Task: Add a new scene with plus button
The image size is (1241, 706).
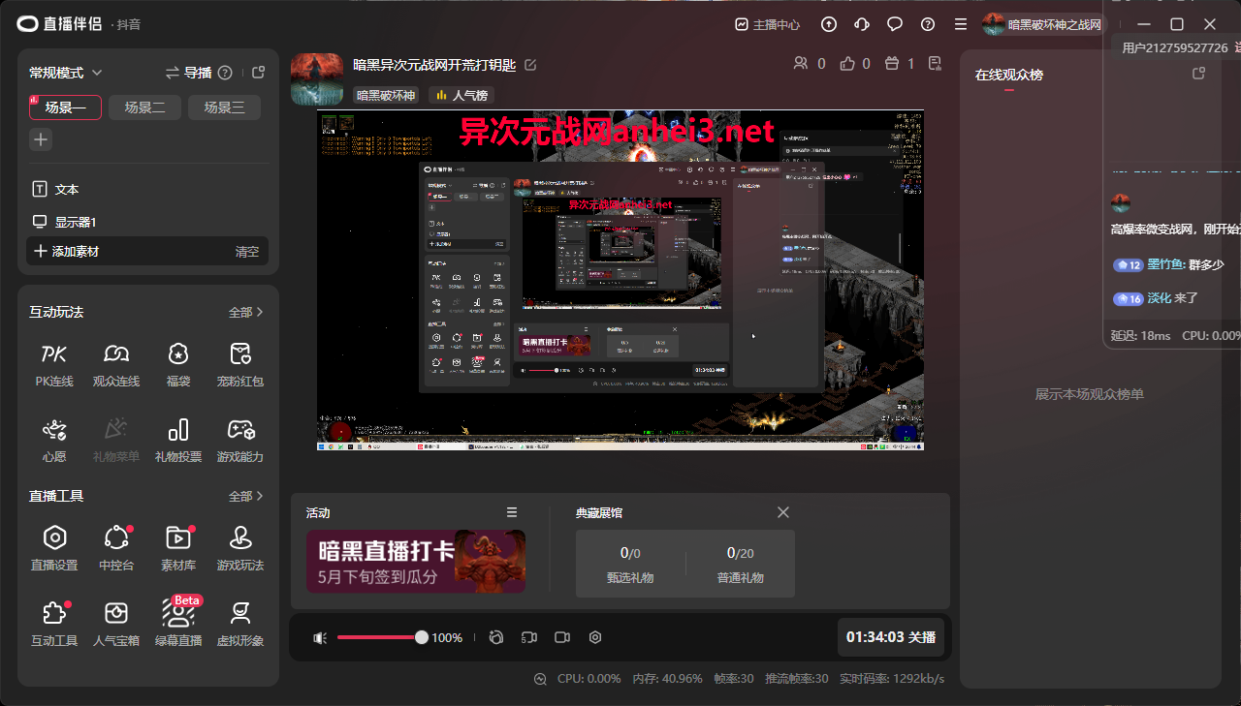Action: pyautogui.click(x=41, y=139)
